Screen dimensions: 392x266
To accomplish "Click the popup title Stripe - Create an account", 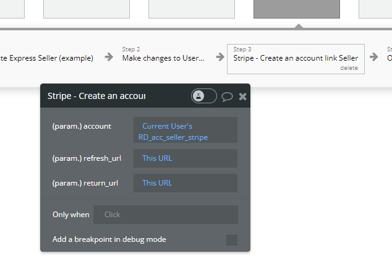I will (96, 96).
